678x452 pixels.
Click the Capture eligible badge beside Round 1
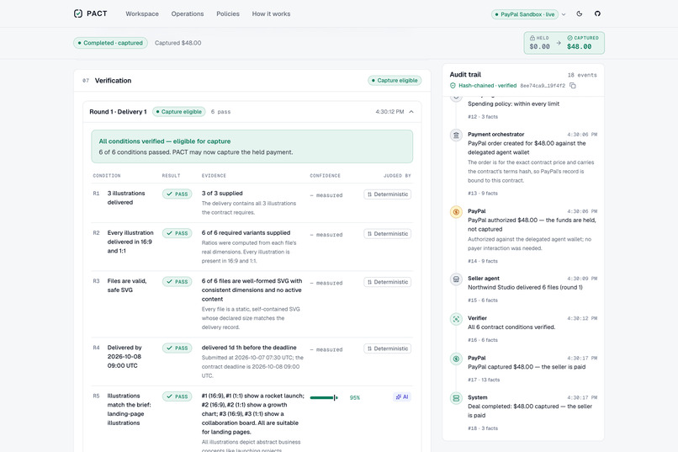(179, 112)
